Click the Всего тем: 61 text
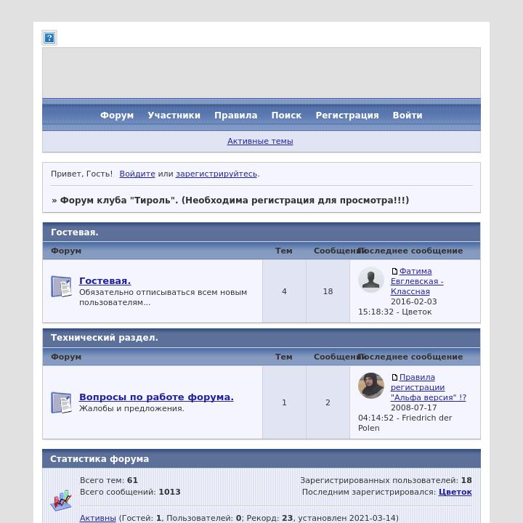The image size is (523, 523). (109, 480)
